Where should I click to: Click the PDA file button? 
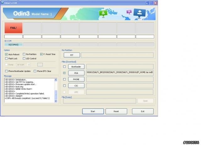pos(76,73)
